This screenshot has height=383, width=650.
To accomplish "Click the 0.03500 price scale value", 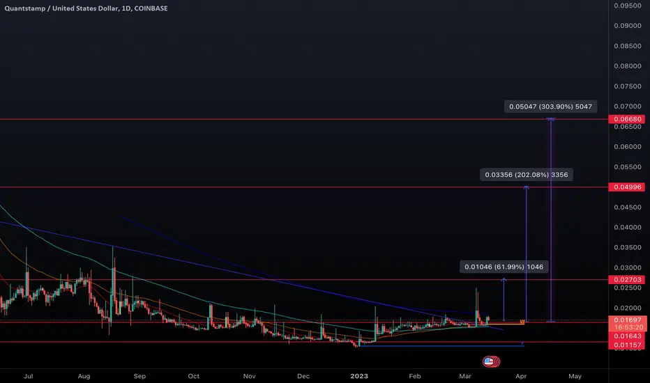I will [628, 247].
